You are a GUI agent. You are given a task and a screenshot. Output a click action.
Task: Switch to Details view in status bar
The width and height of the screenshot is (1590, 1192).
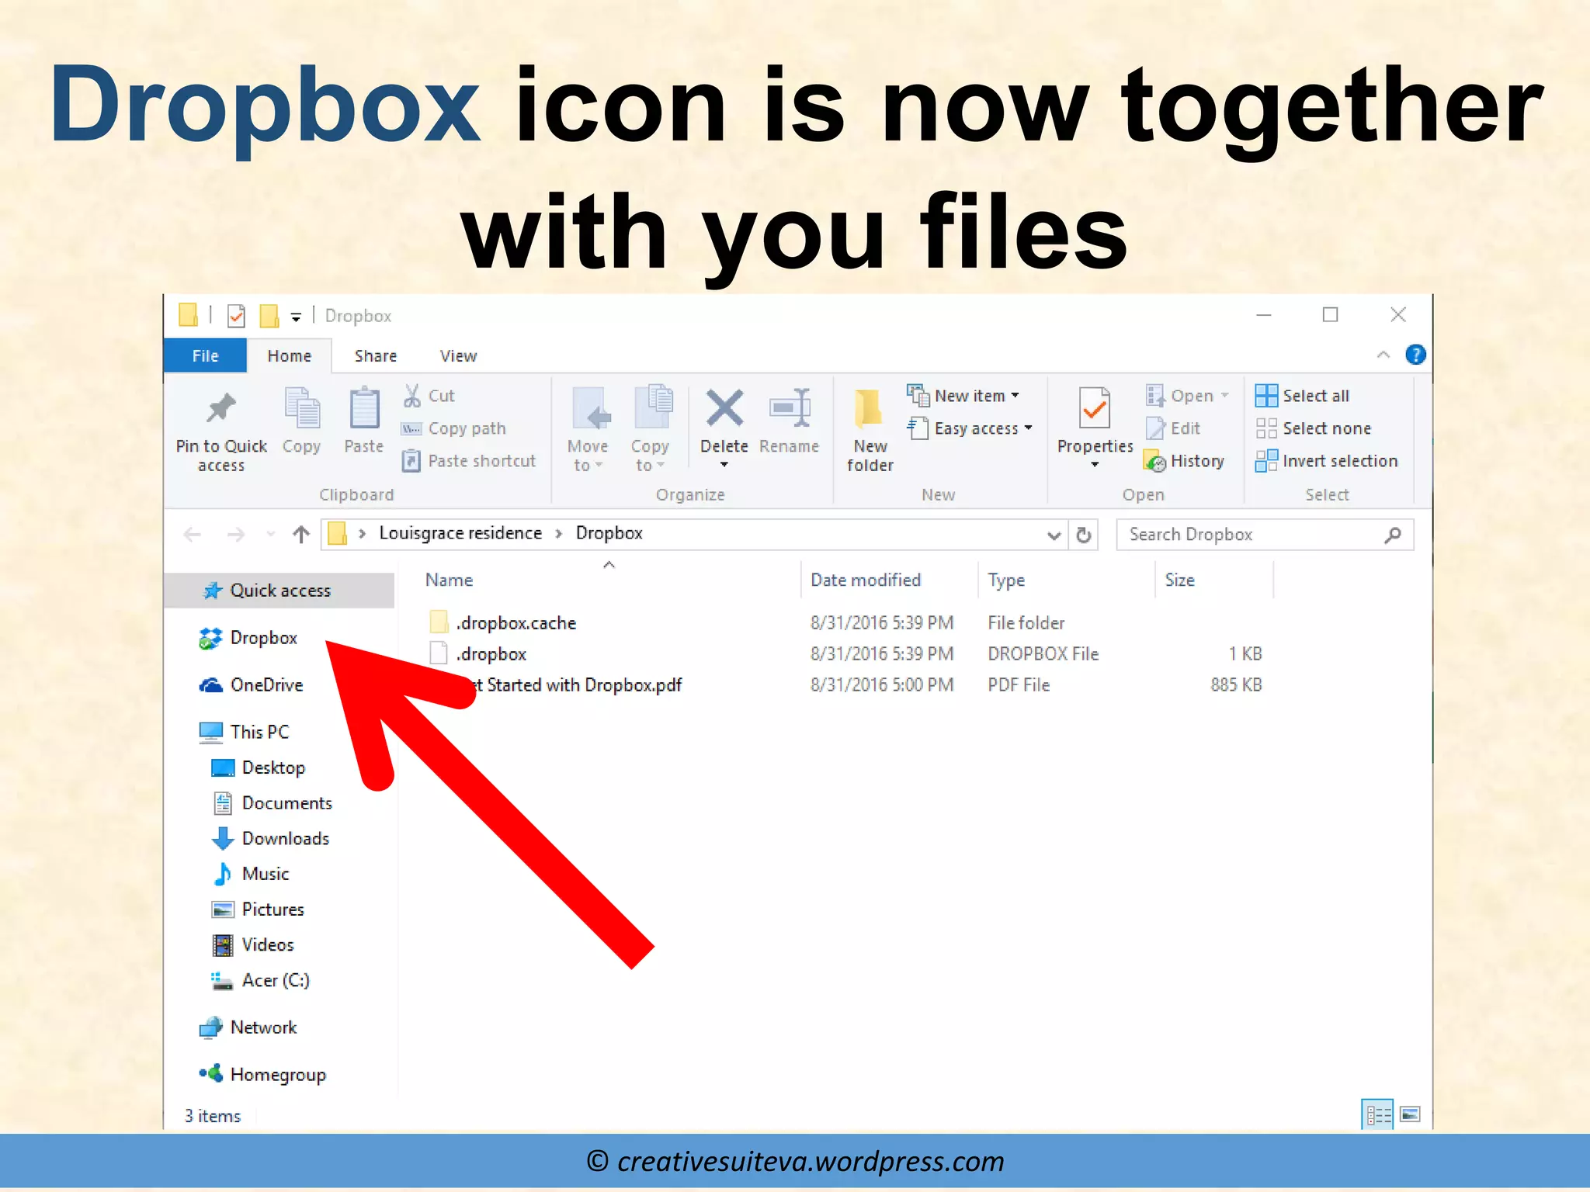coord(1378,1115)
